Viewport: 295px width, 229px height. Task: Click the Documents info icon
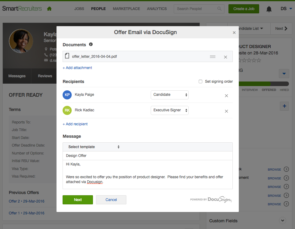pyautogui.click(x=91, y=44)
